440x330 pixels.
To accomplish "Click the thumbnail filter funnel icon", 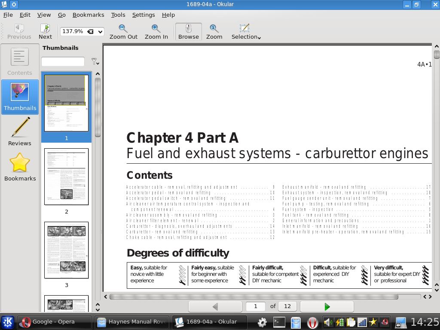I will click(95, 62).
